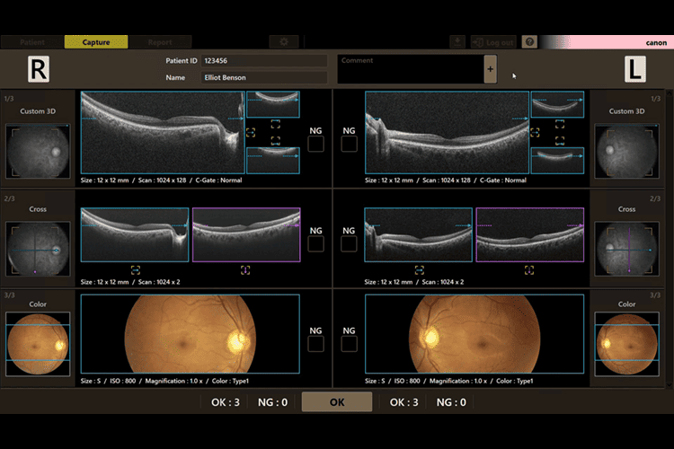The width and height of the screenshot is (674, 449).
Task: Click focus bracket icon under left-eye Cross vertical scan
Action: [529, 269]
